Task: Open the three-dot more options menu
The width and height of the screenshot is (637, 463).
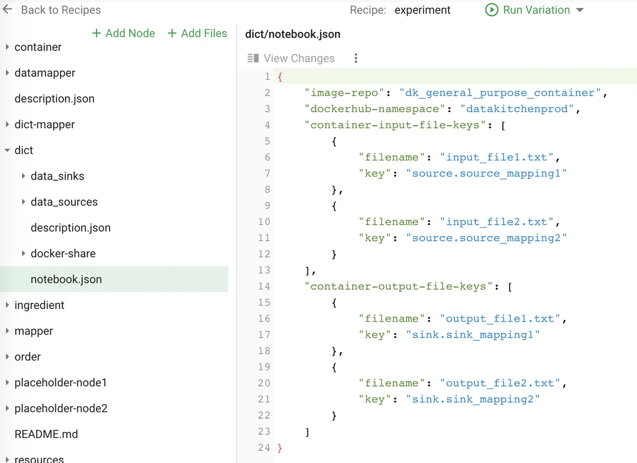Action: [356, 58]
